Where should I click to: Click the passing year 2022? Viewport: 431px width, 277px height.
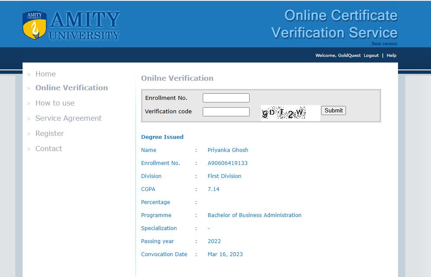214,241
